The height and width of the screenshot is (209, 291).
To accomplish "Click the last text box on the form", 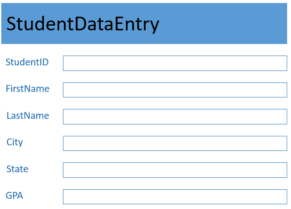I will [175, 197].
